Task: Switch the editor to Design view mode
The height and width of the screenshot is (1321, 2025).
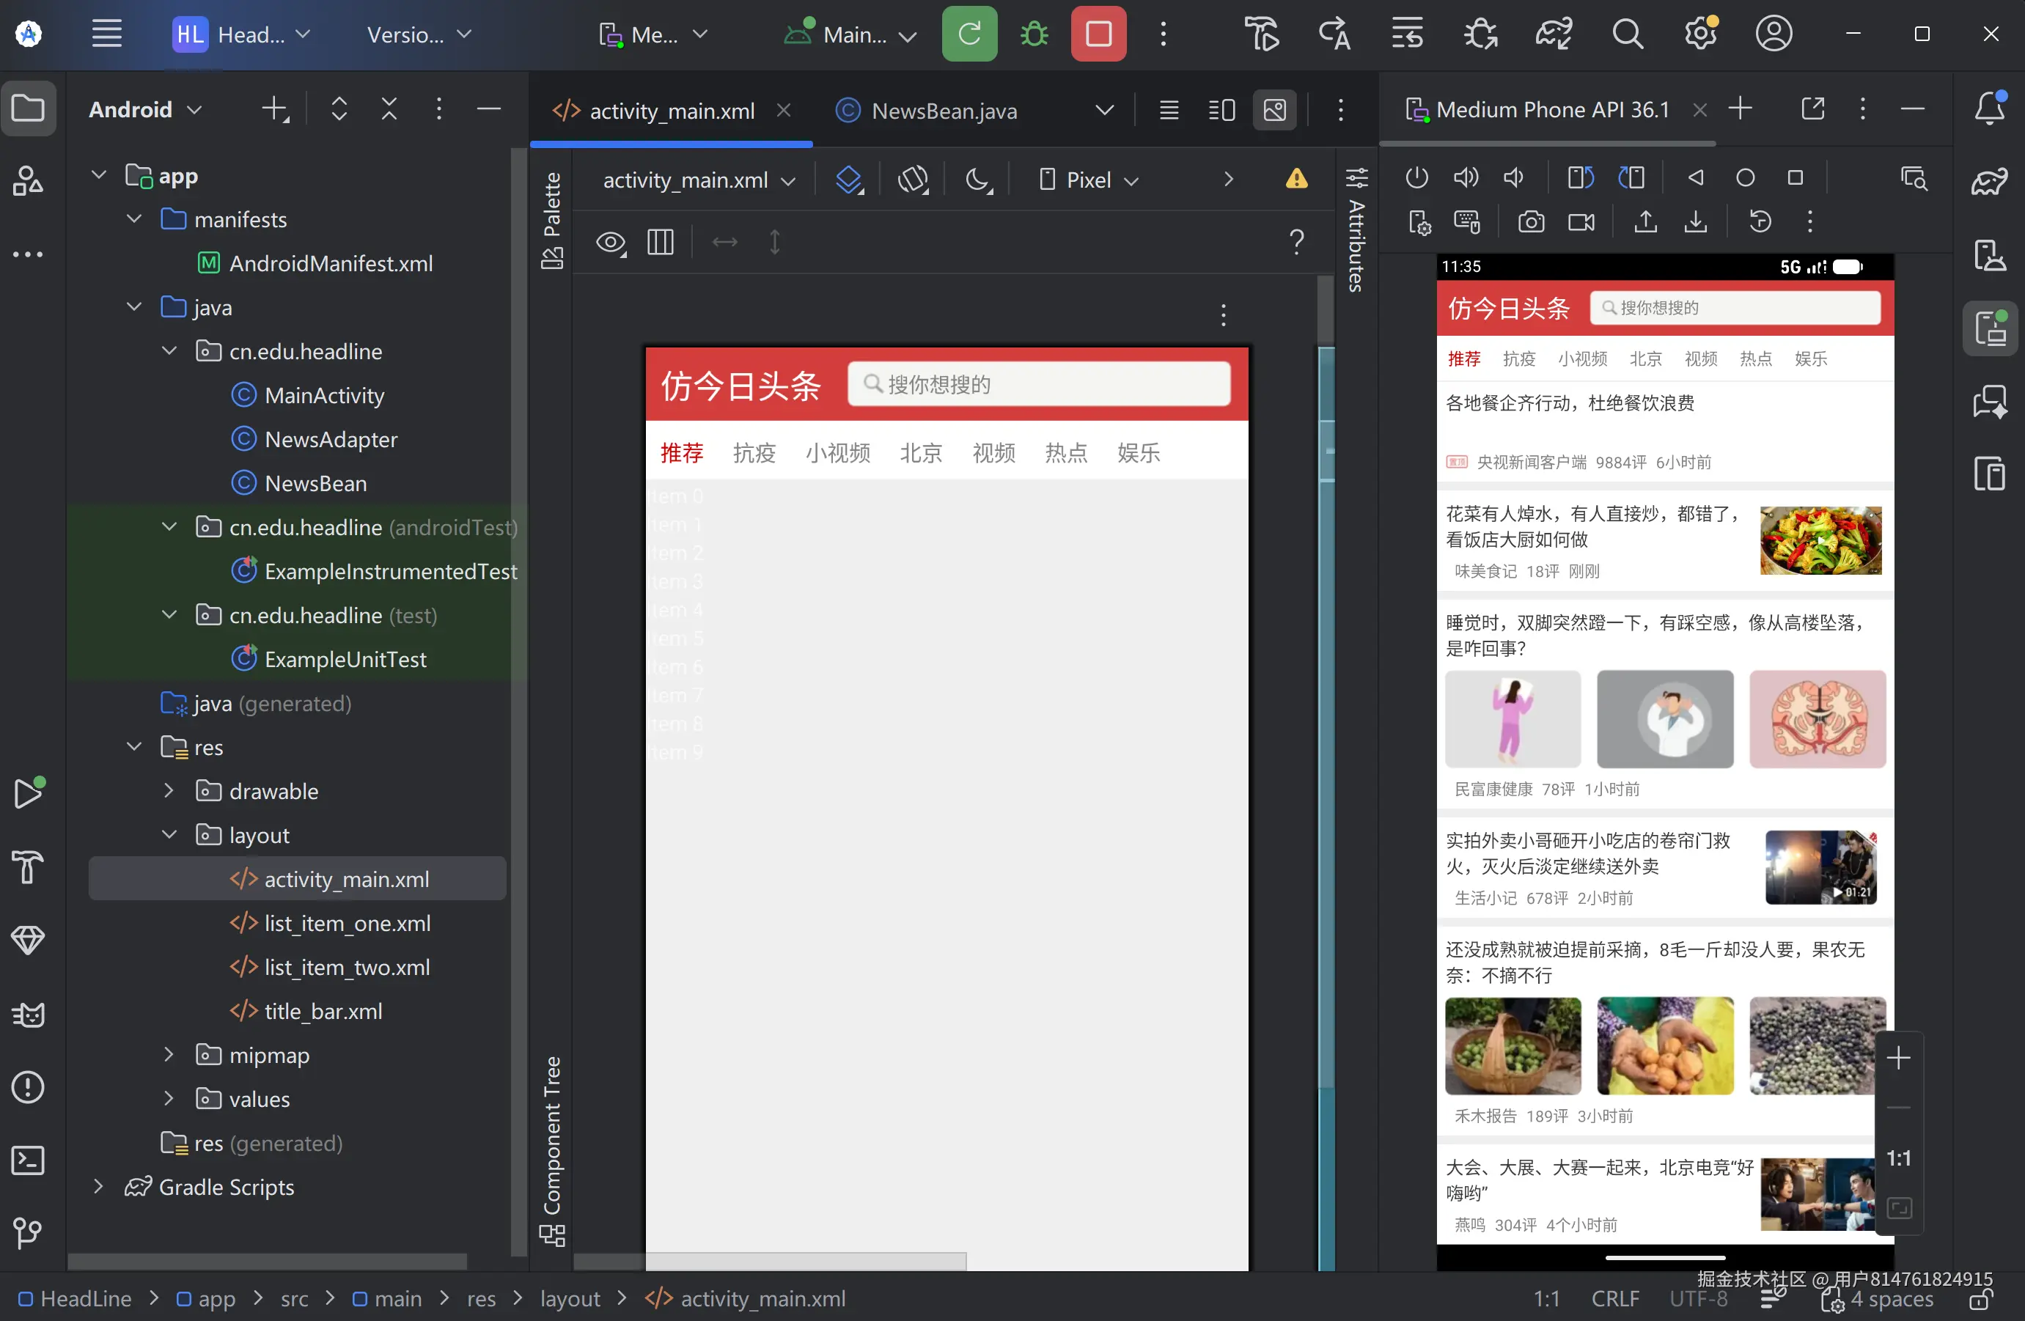Action: click(x=1274, y=110)
